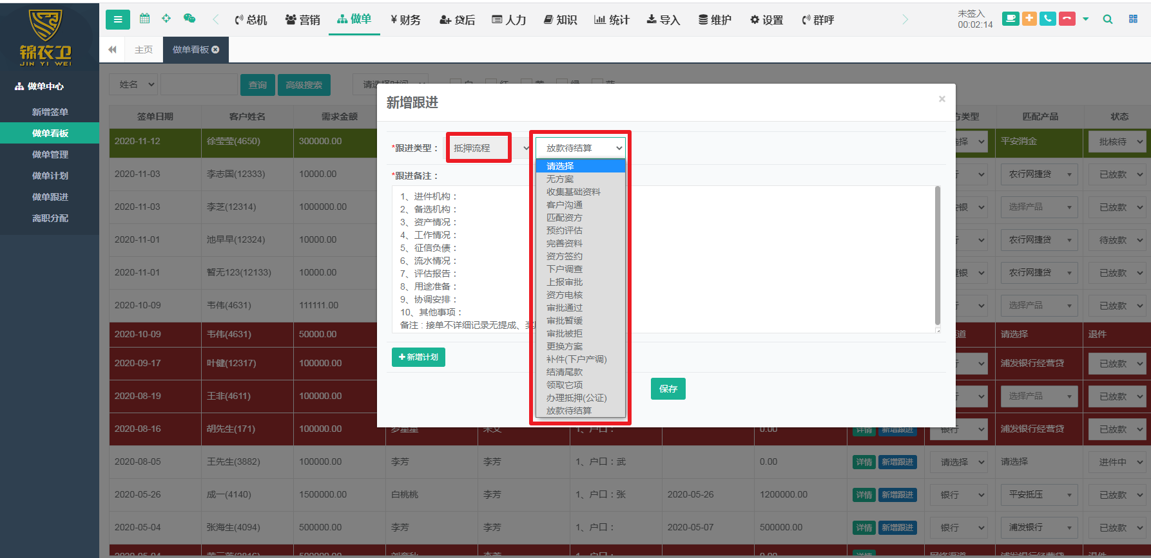Viewport: 1151px width, 558px height.
Task: Choose 客户沟通 option in open list
Action: click(x=581, y=205)
